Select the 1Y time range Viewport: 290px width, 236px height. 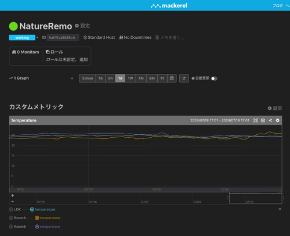click(162, 78)
